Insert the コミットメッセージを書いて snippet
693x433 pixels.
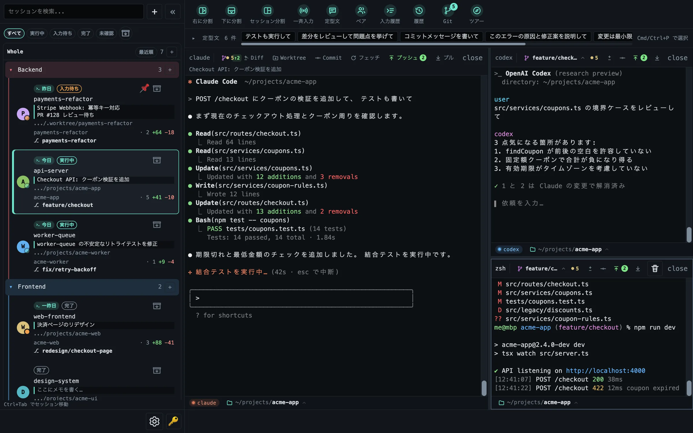click(441, 36)
